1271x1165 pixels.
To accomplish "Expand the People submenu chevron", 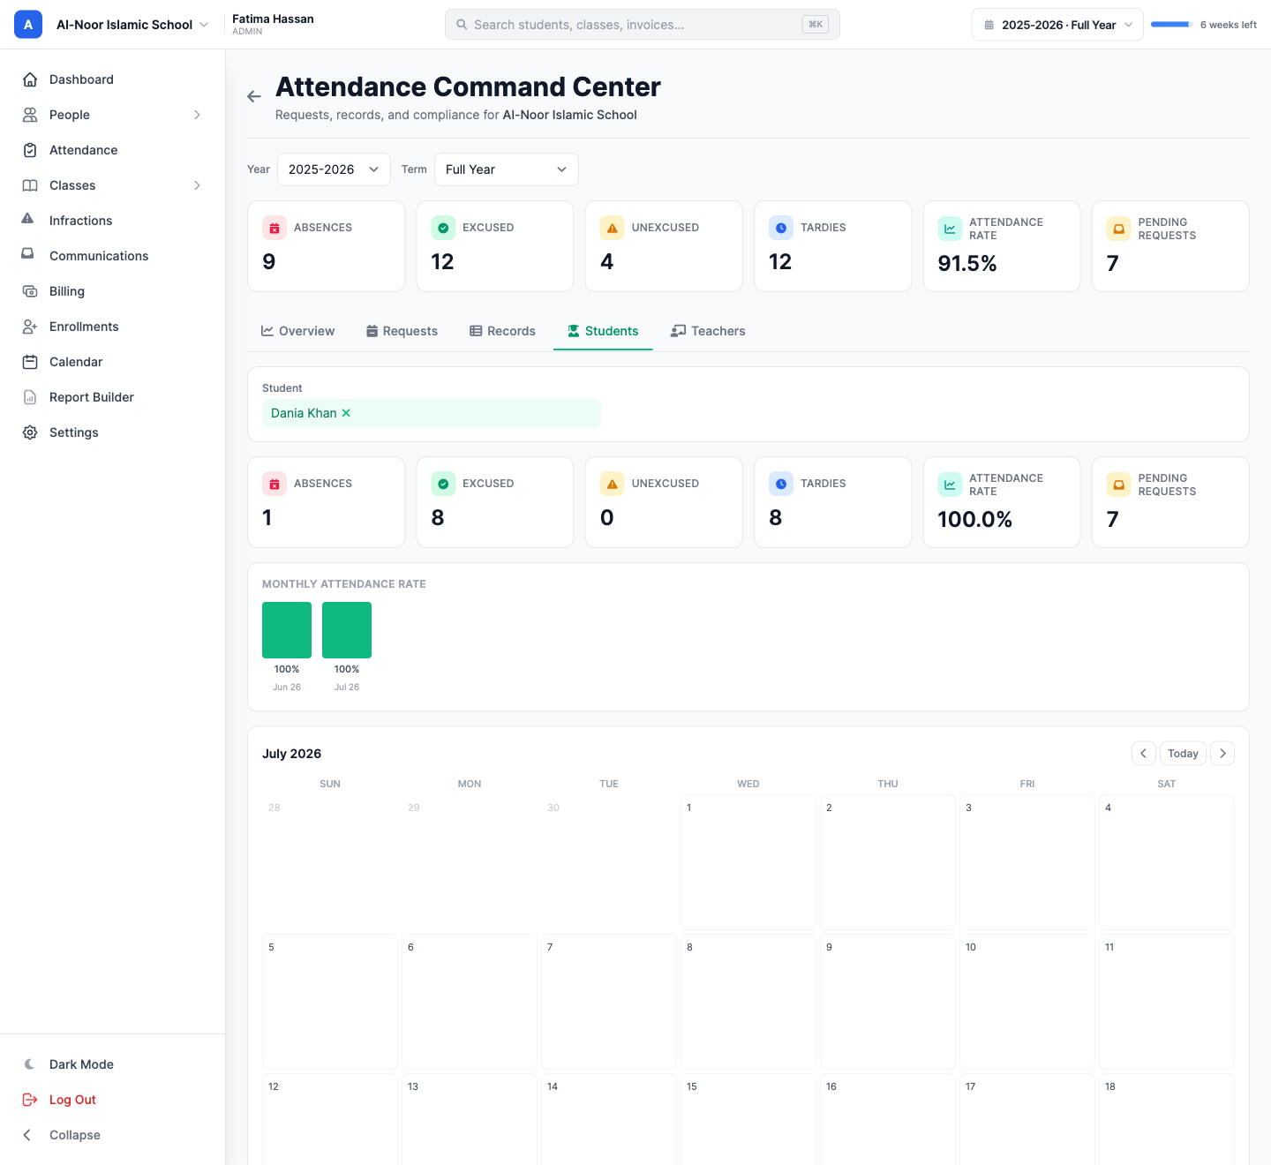I will tap(197, 115).
